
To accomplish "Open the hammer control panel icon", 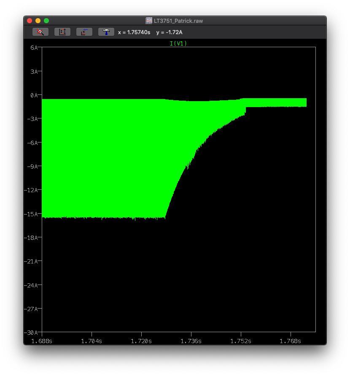I will click(x=106, y=32).
